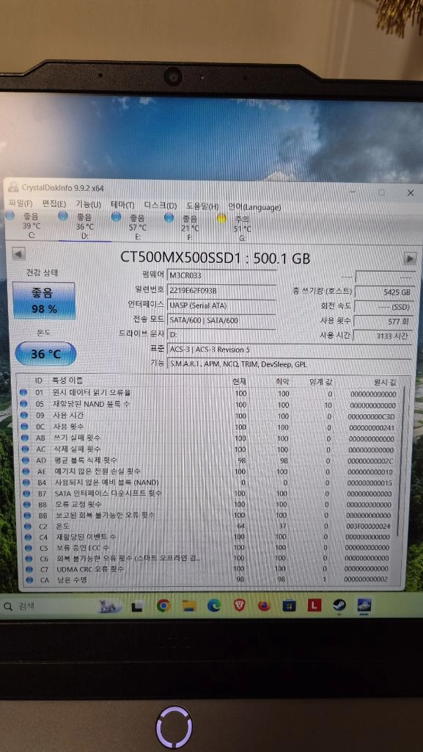Open Google Chrome from the taskbar
This screenshot has width=423, height=752.
163,606
